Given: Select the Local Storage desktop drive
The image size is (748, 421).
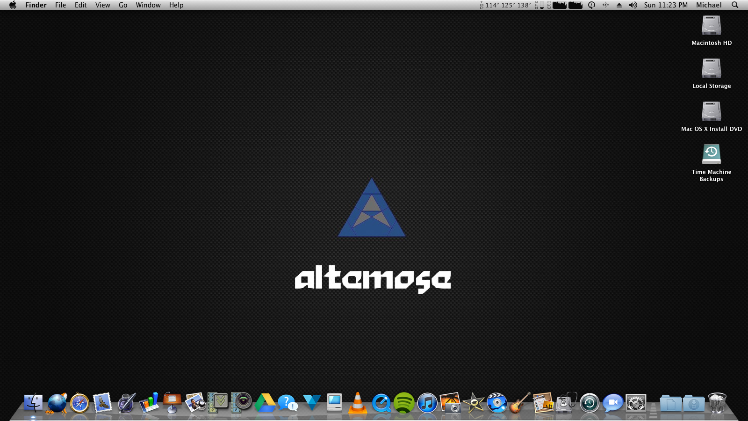Looking at the screenshot, I should (x=712, y=73).
